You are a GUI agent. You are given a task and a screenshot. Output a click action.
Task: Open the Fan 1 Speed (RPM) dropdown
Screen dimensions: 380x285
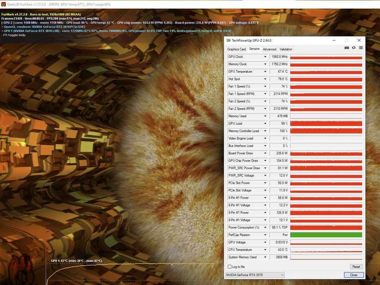pyautogui.click(x=265, y=94)
